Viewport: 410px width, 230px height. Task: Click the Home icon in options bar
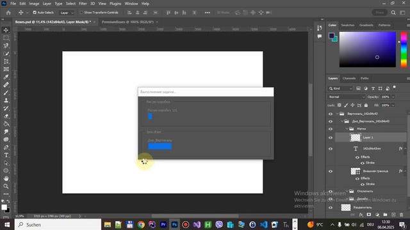[x=8, y=13]
